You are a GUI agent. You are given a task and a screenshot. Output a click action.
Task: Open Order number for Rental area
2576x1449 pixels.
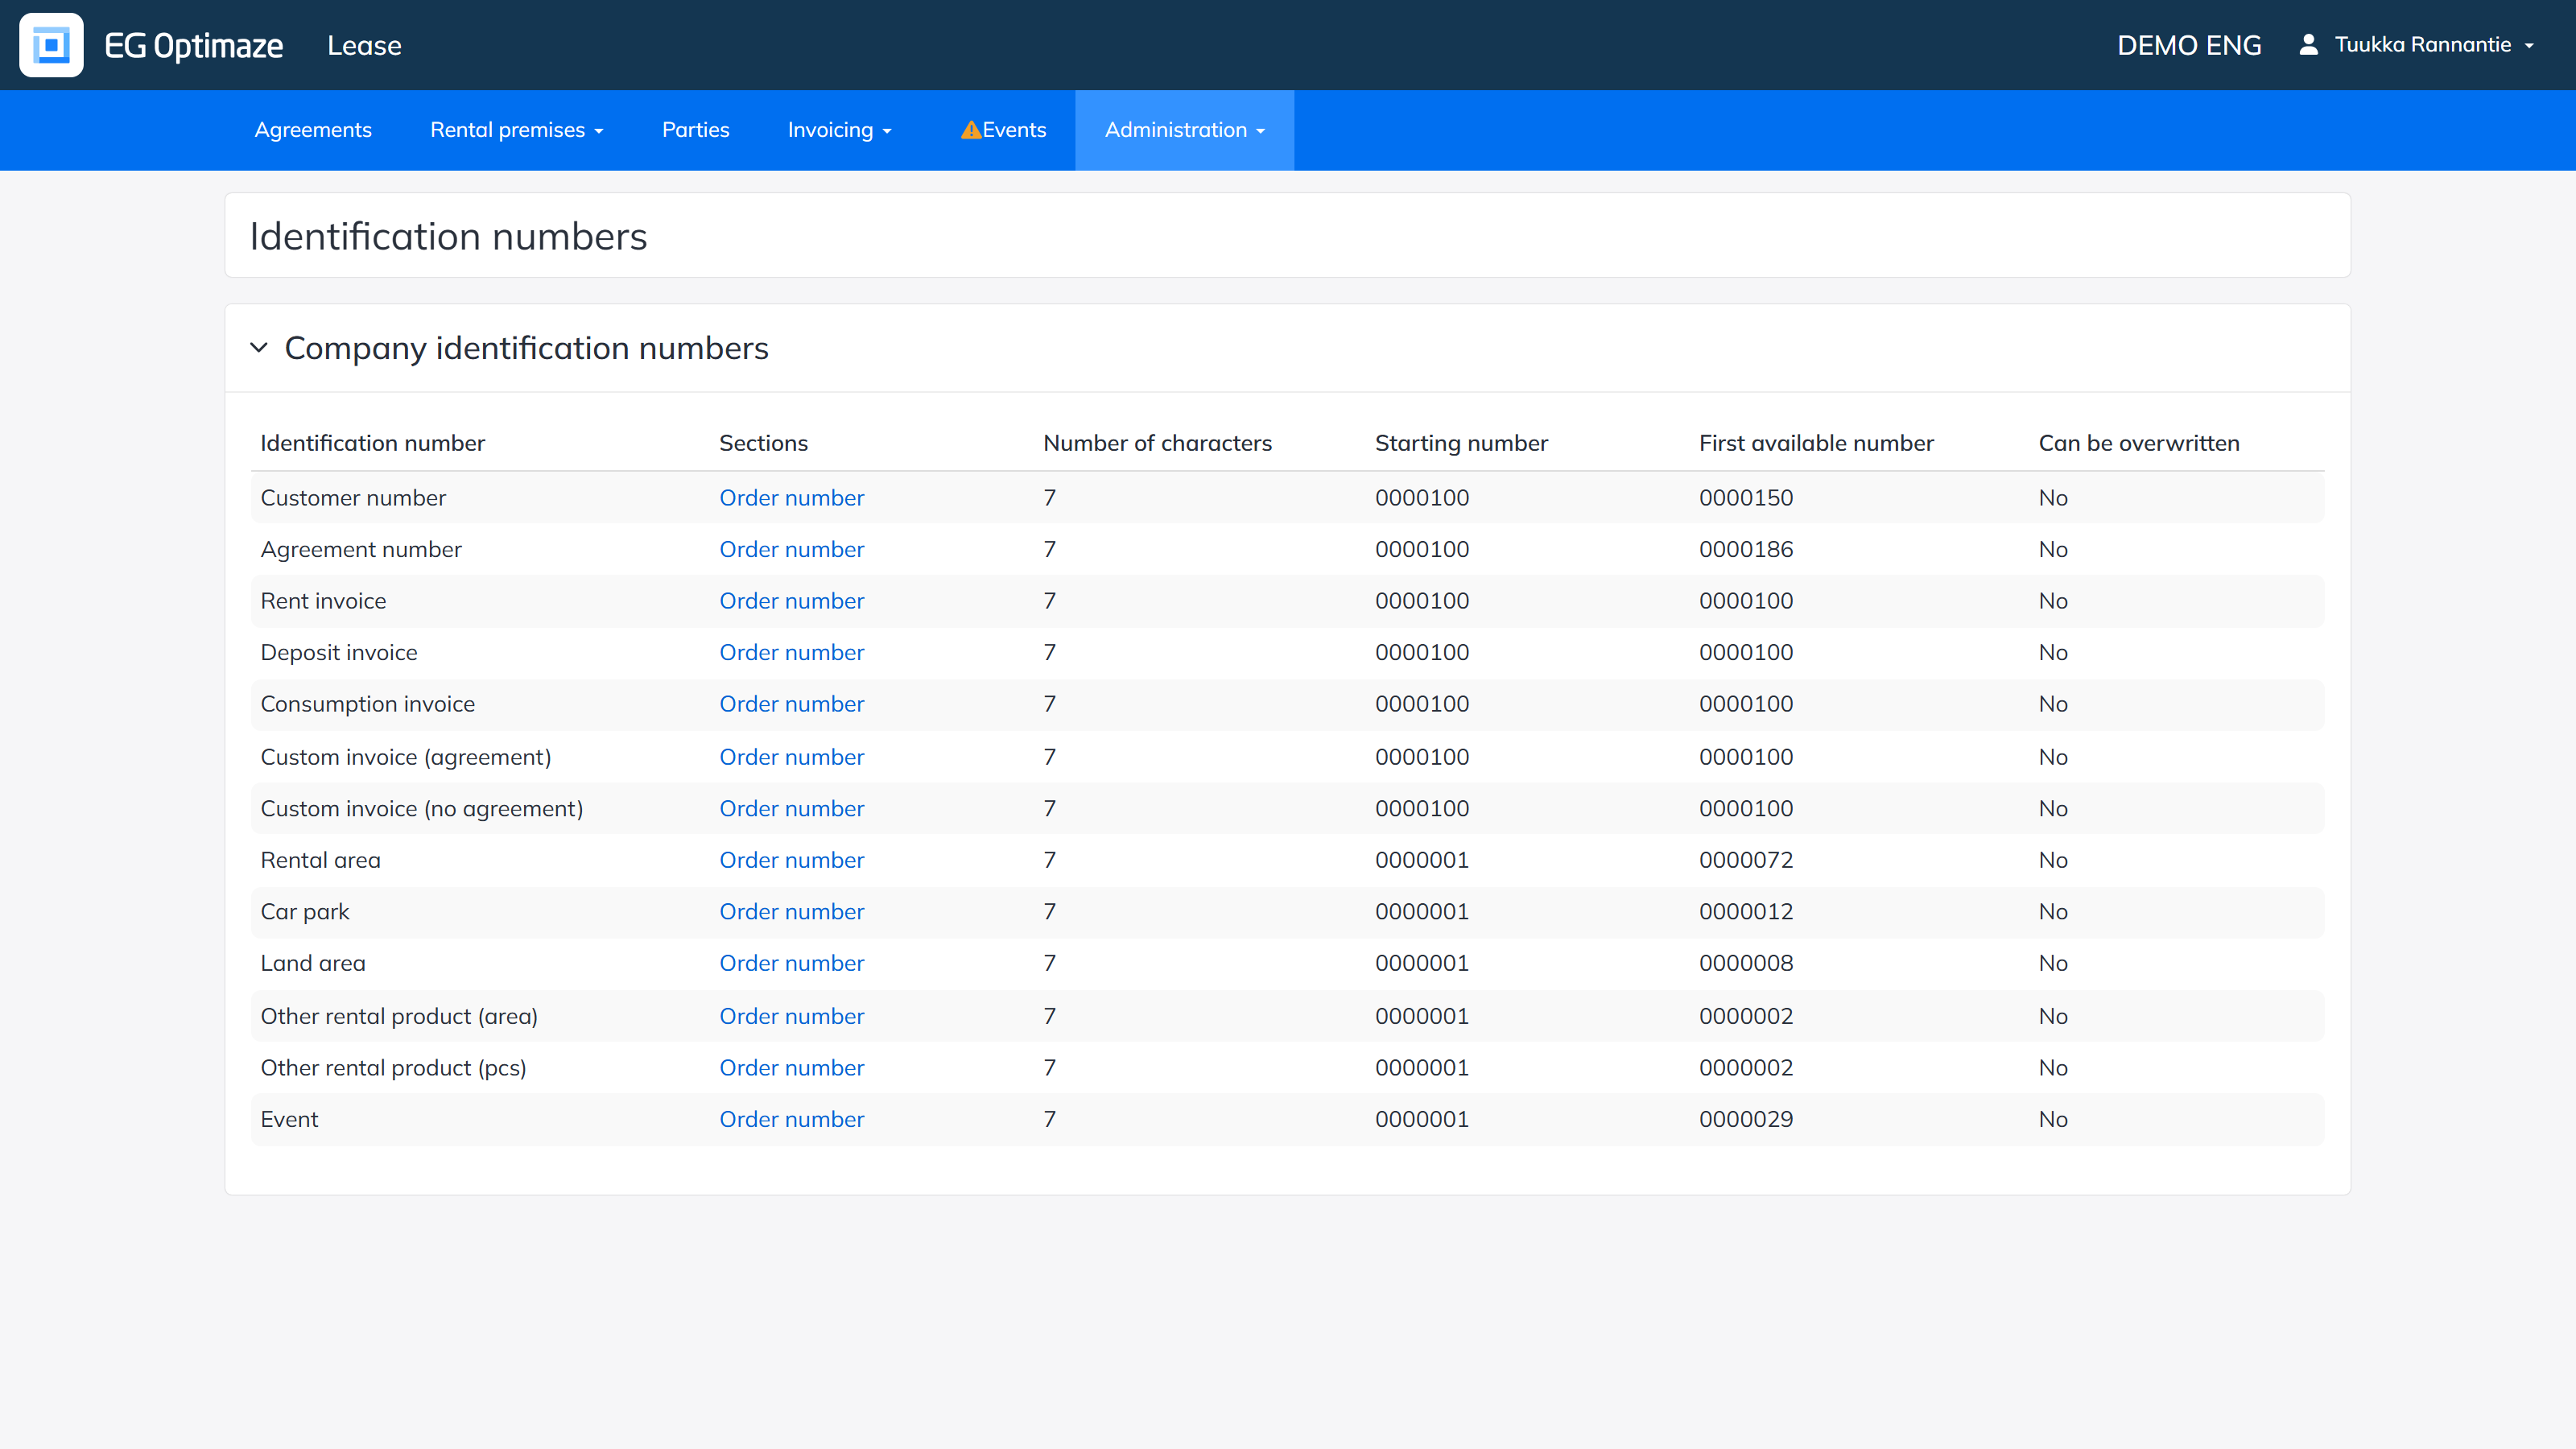click(x=791, y=860)
